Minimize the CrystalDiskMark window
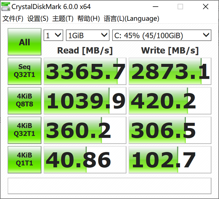219x199 pixels. [x=156, y=7]
